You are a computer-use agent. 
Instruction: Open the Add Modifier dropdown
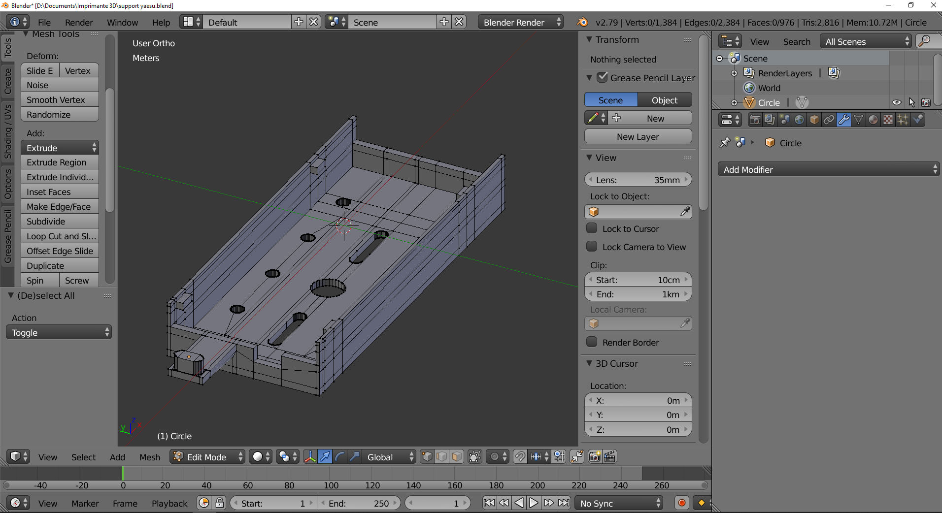coord(829,169)
